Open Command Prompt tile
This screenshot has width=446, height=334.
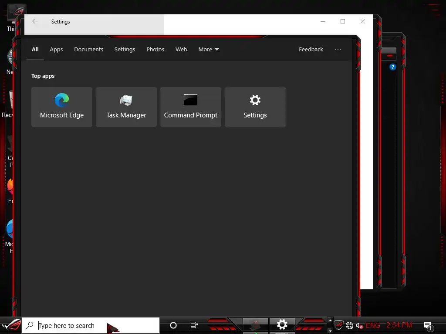191,107
